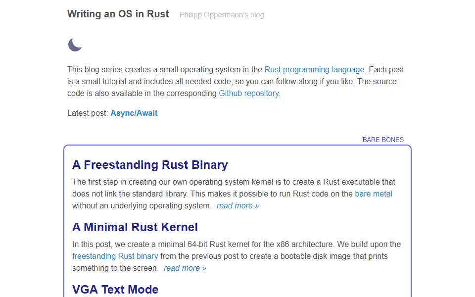
Task: Open the 'Github repository' link
Action: point(249,93)
